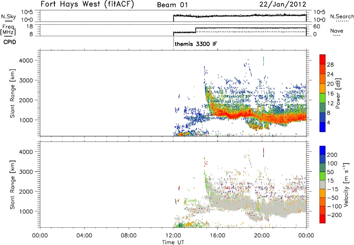Click the velocity panel "Slant Range [km]" label

click(12, 185)
